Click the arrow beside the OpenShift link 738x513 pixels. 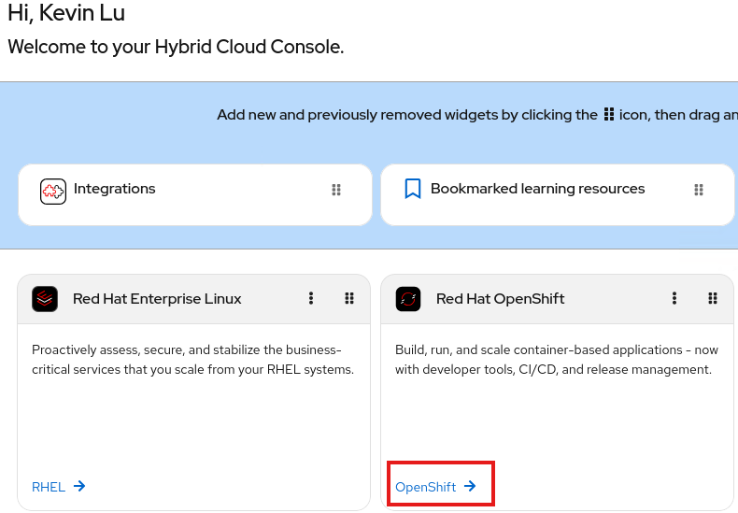point(470,486)
